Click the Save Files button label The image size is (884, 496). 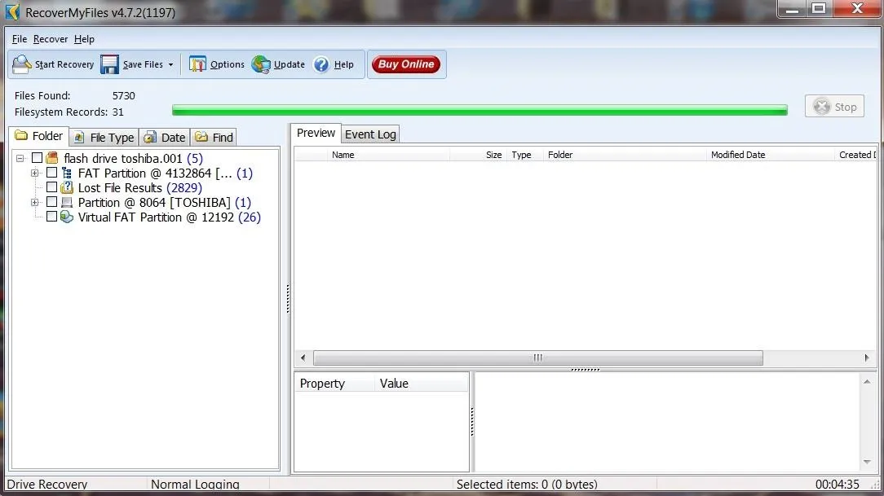point(143,64)
